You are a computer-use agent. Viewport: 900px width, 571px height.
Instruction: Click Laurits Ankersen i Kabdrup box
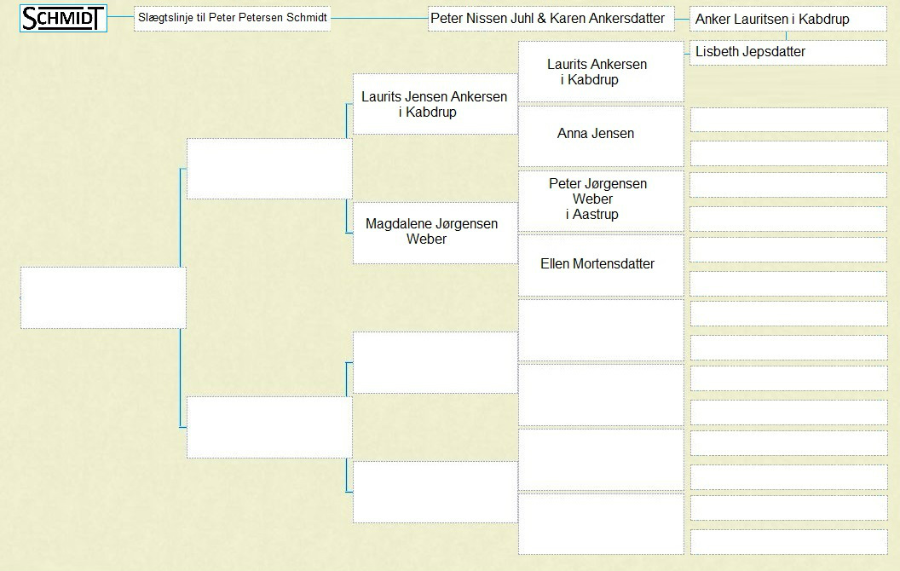601,71
